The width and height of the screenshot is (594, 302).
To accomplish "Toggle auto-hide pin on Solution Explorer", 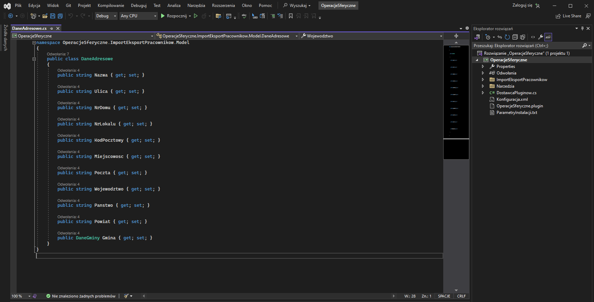I will pos(582,28).
